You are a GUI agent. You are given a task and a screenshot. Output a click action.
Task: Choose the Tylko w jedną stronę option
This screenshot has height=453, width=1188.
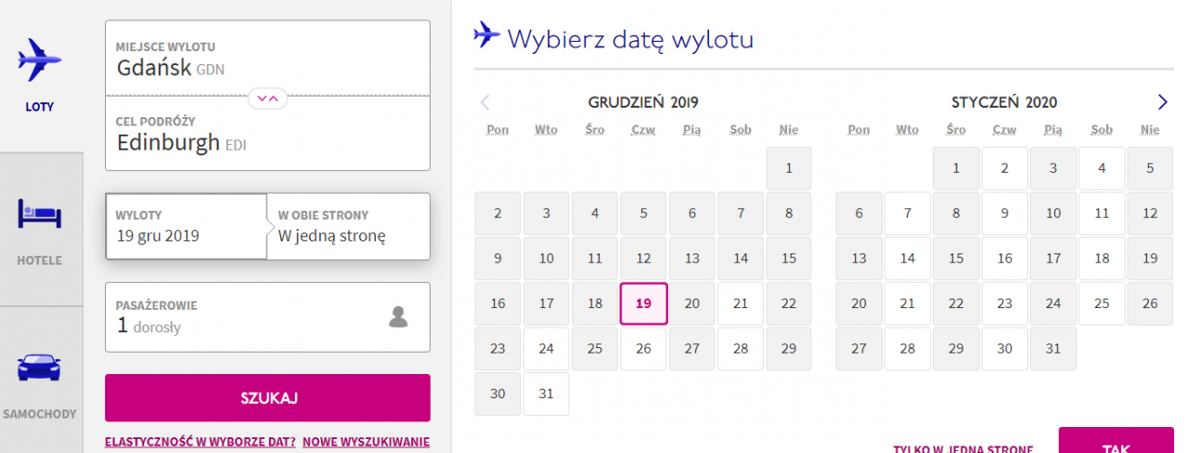coord(962,447)
